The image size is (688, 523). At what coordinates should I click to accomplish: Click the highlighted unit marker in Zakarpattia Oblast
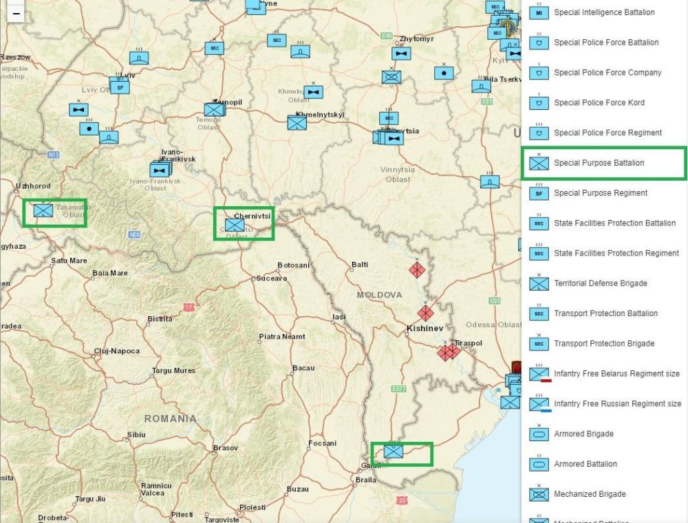pos(43,210)
